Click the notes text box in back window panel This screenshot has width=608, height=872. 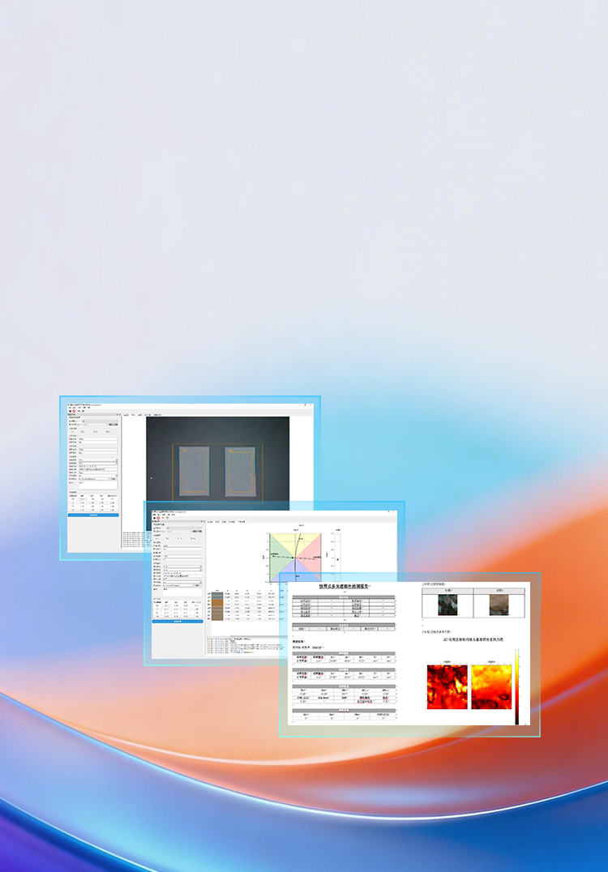pos(98,485)
